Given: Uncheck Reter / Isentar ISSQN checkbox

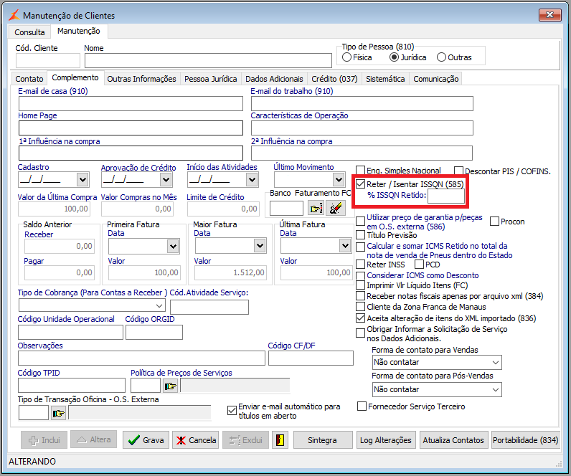Looking at the screenshot, I should pos(361,184).
